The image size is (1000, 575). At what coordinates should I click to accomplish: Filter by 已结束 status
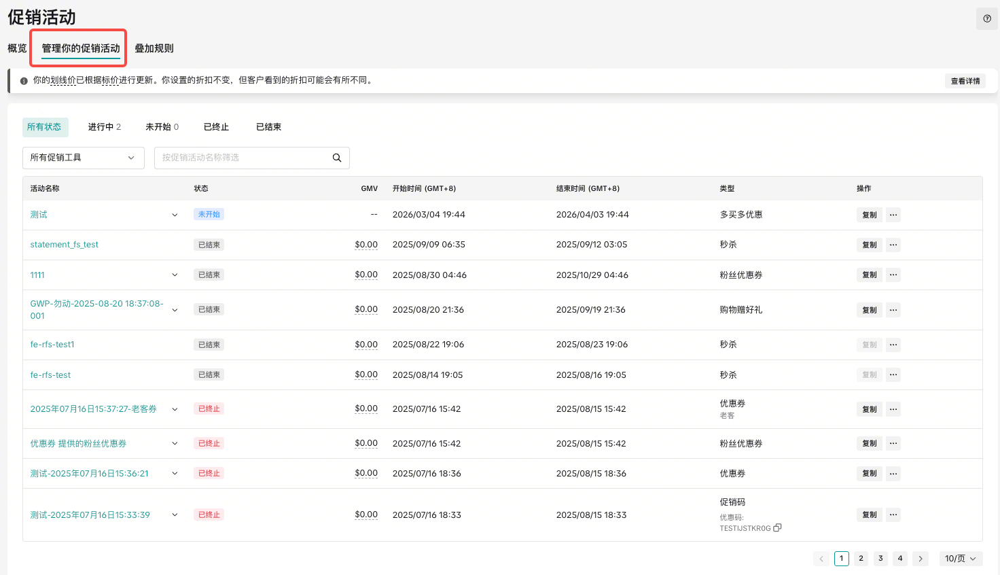268,127
